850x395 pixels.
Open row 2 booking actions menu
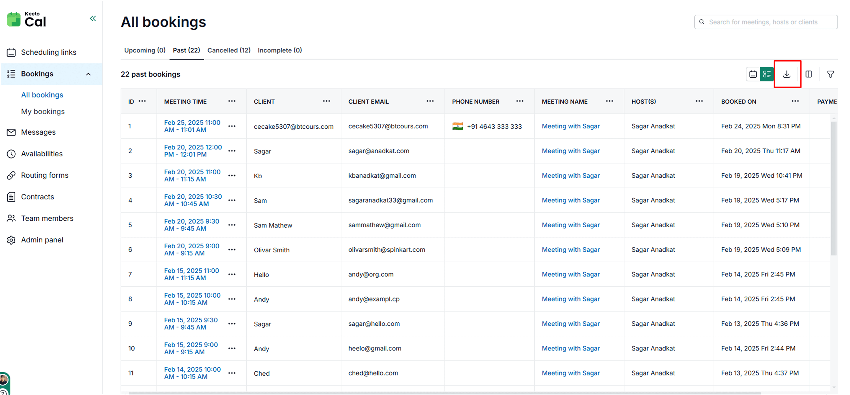click(232, 151)
